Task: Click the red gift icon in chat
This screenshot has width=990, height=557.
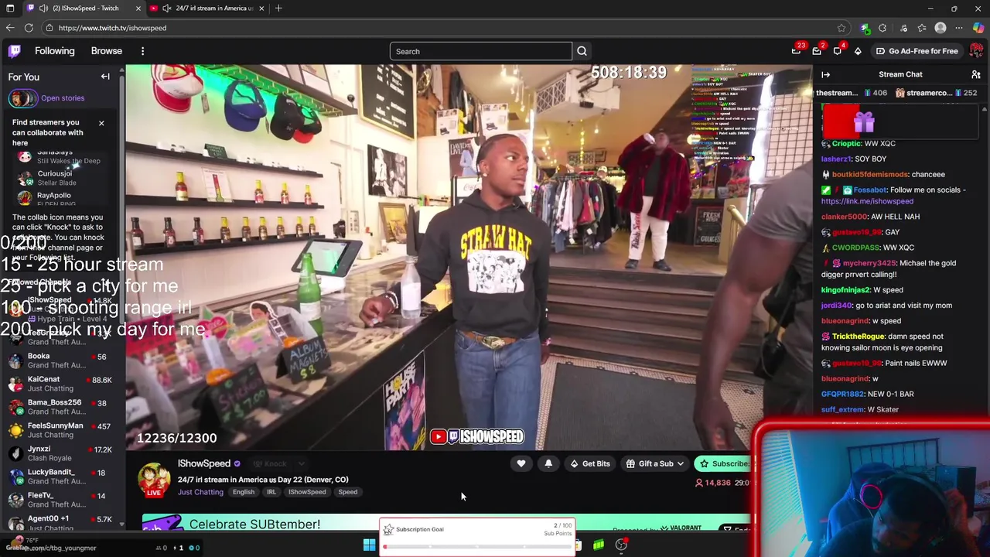Action: tap(864, 121)
